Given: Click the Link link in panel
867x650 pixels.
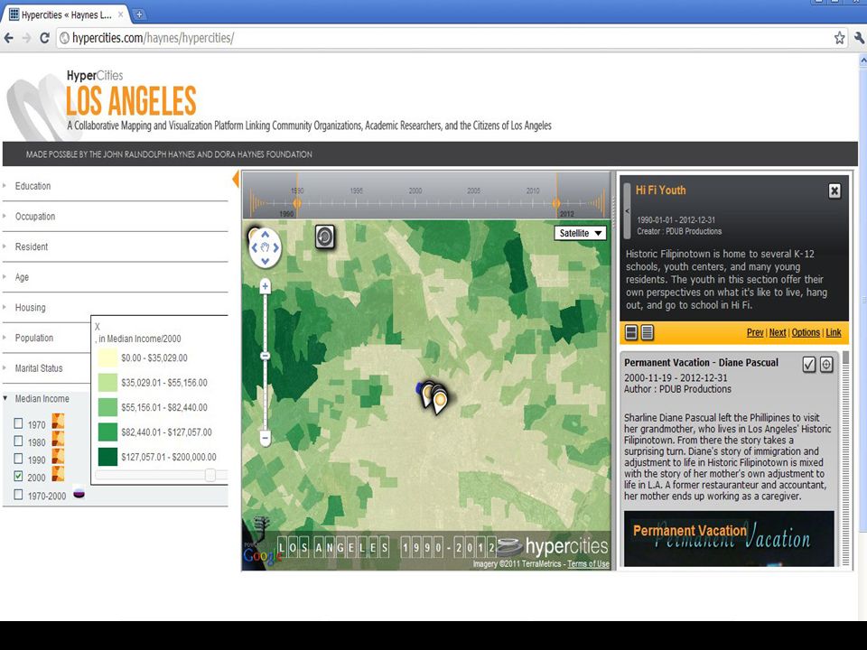Looking at the screenshot, I should (x=834, y=333).
